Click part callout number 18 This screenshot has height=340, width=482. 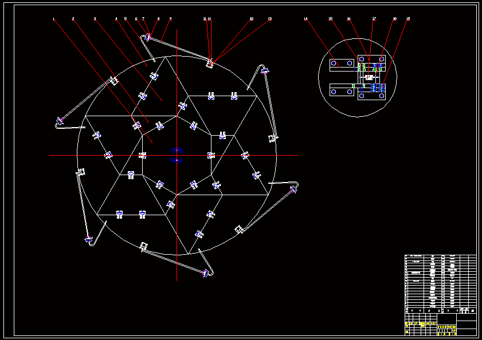[x=395, y=19]
